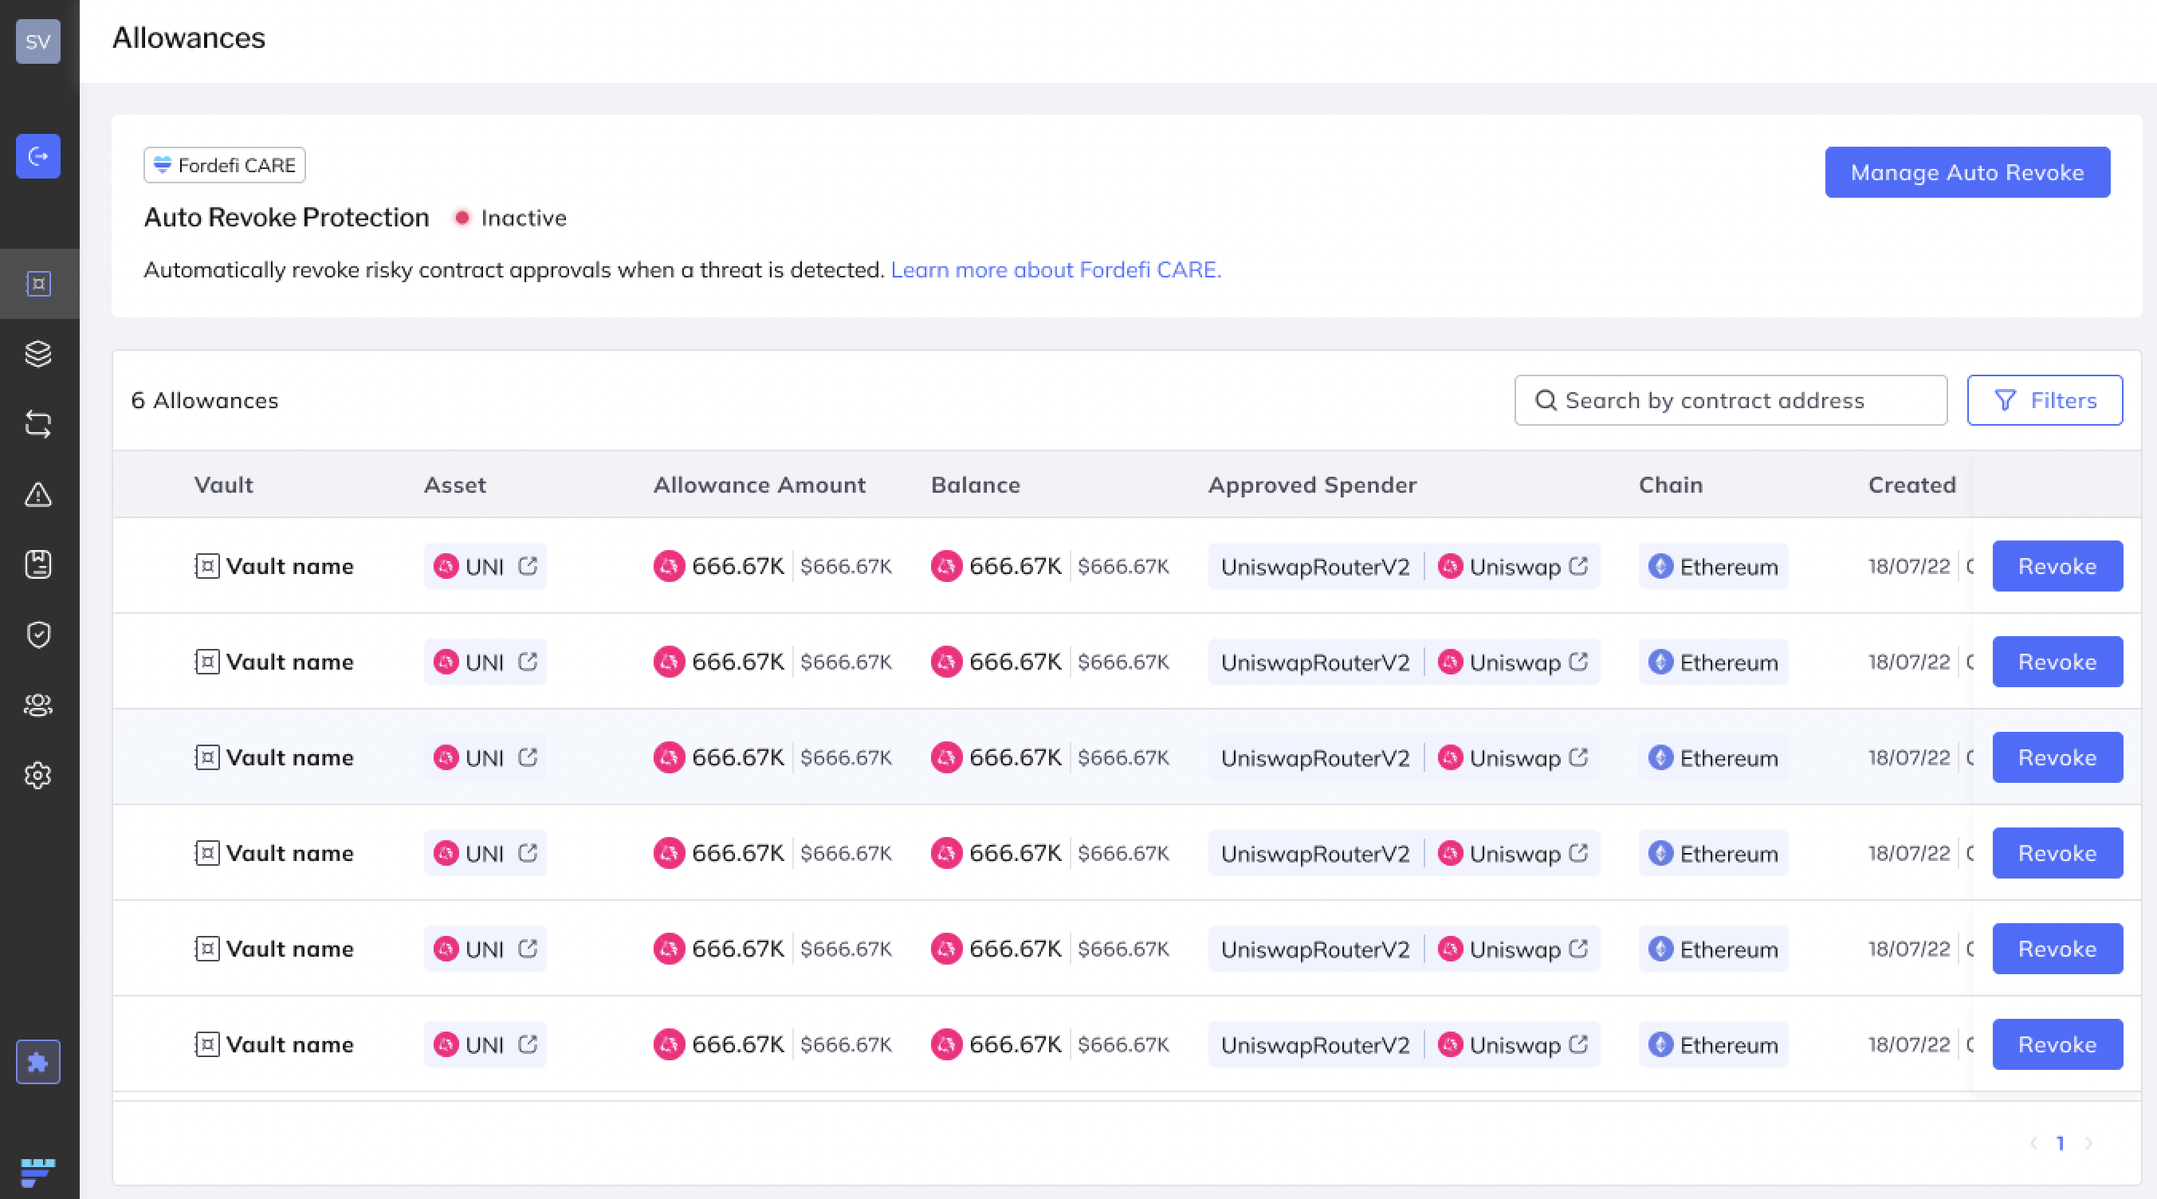Click Vault name in sixth row
The image size is (2157, 1199).
(x=289, y=1044)
